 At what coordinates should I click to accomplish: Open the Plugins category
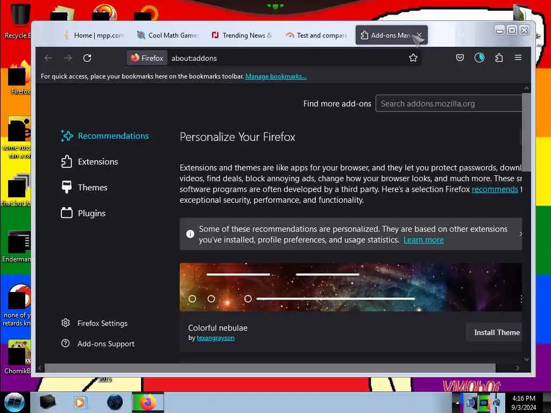pyautogui.click(x=83, y=213)
